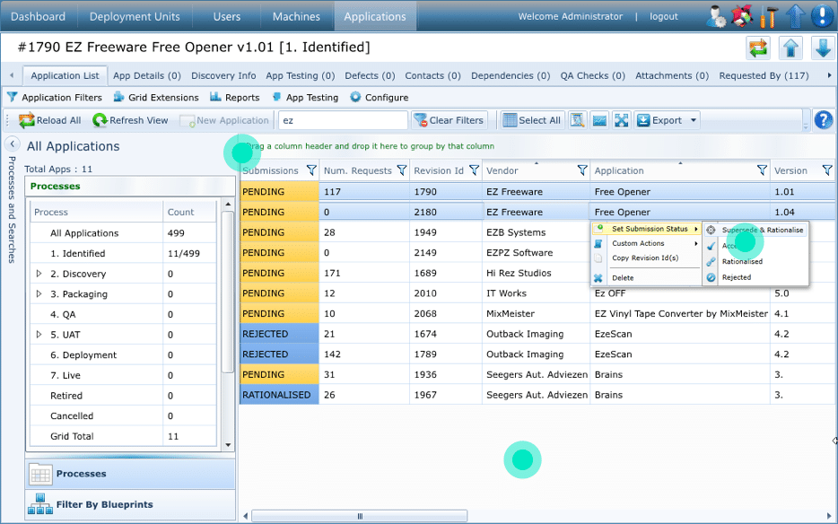This screenshot has height=524, width=838.
Task: Click the large blue up-arrow header icon
Action: (x=796, y=16)
